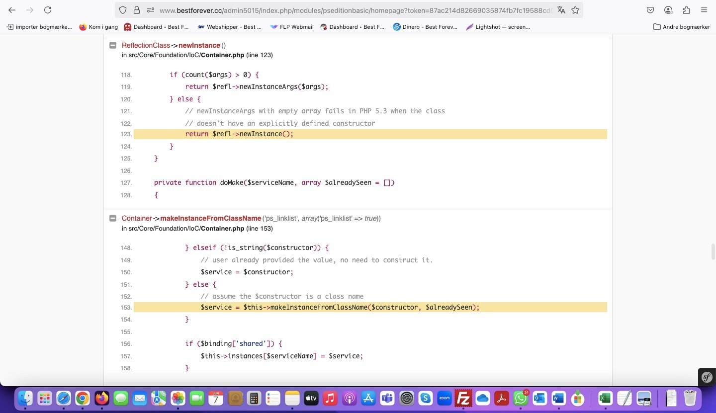Open site permissions icon in address bar

[150, 10]
